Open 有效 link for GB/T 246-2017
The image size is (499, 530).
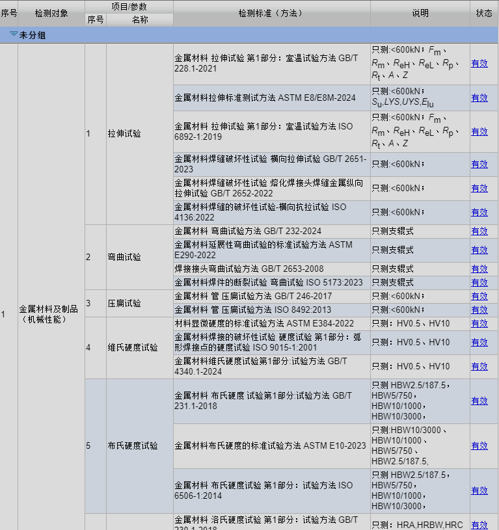(479, 297)
